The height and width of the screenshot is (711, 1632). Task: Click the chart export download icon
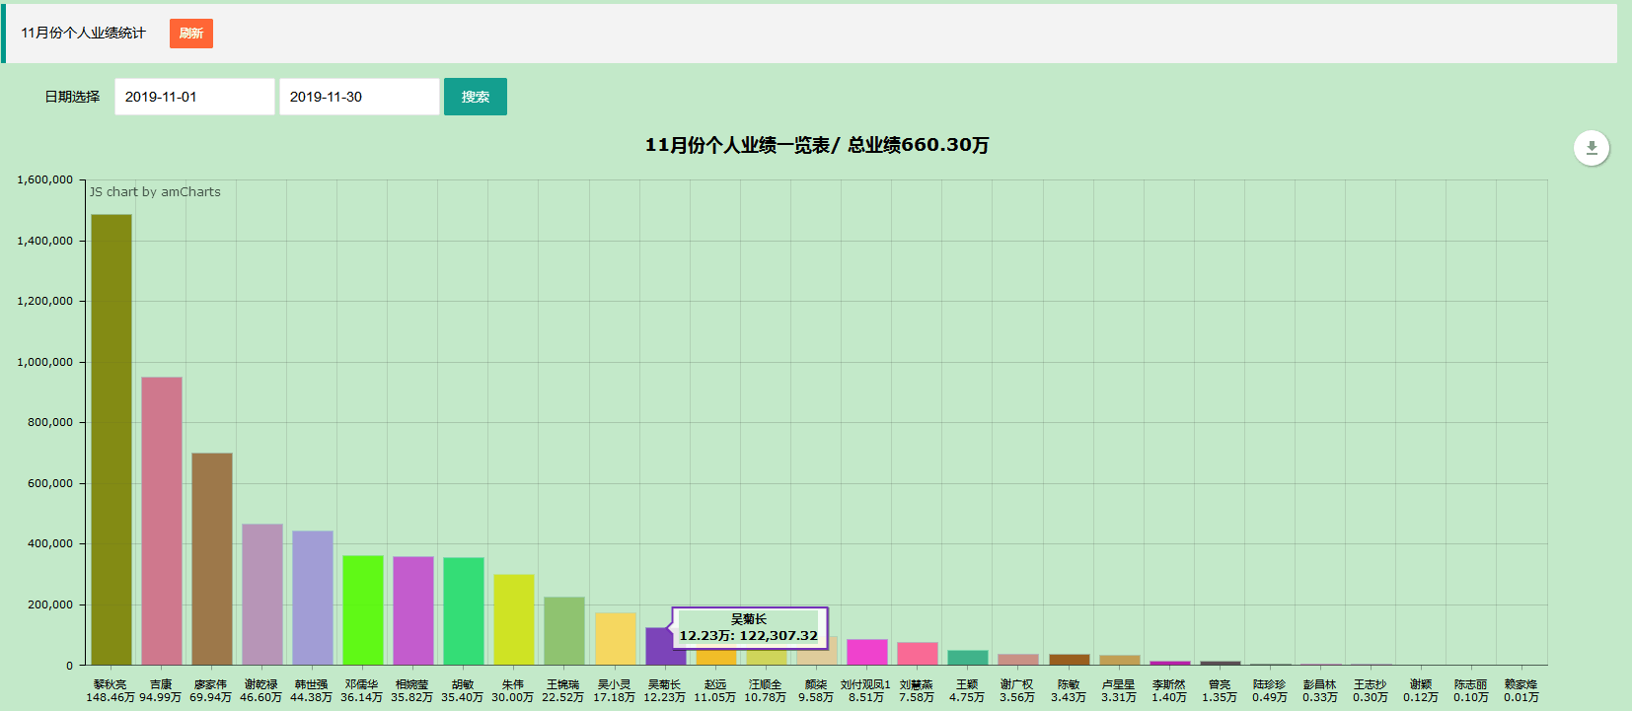(1591, 148)
